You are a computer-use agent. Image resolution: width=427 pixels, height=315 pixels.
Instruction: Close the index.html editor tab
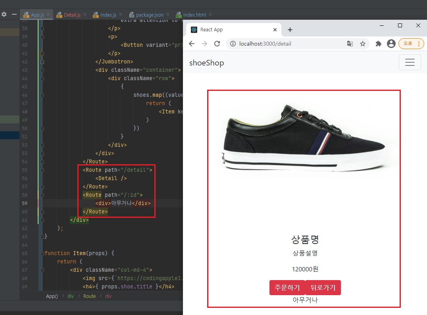coord(210,14)
